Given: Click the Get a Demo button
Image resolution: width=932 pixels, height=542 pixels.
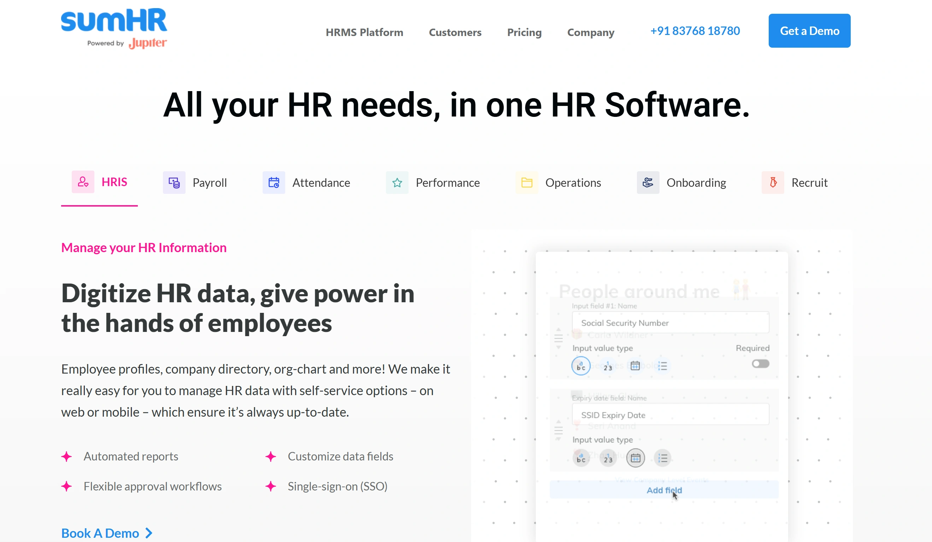Looking at the screenshot, I should pyautogui.click(x=809, y=31).
